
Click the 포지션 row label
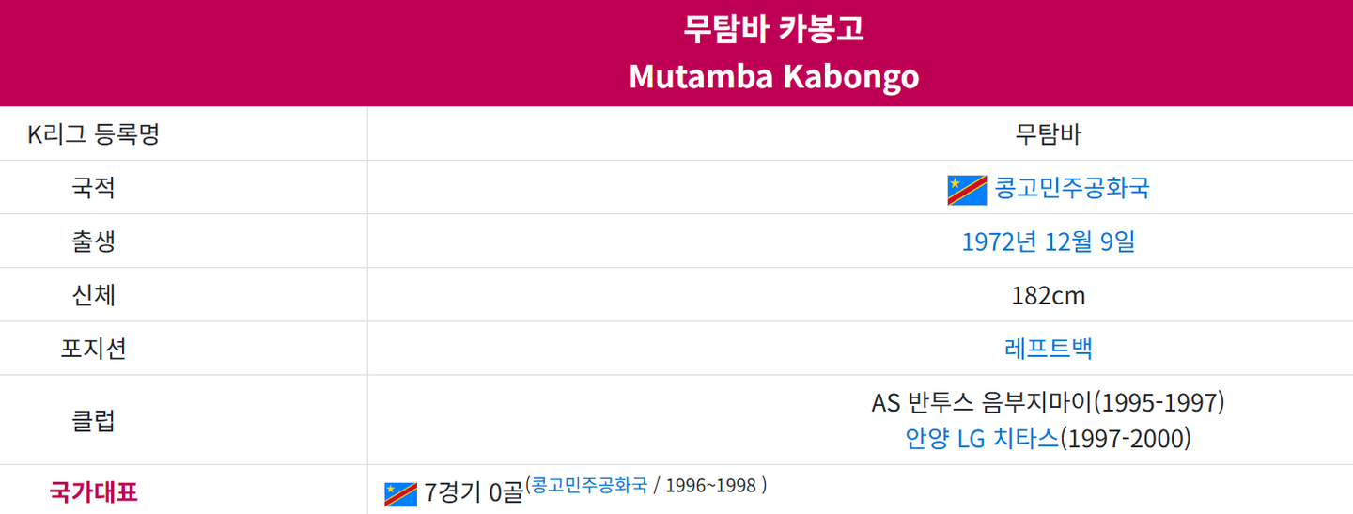point(94,349)
